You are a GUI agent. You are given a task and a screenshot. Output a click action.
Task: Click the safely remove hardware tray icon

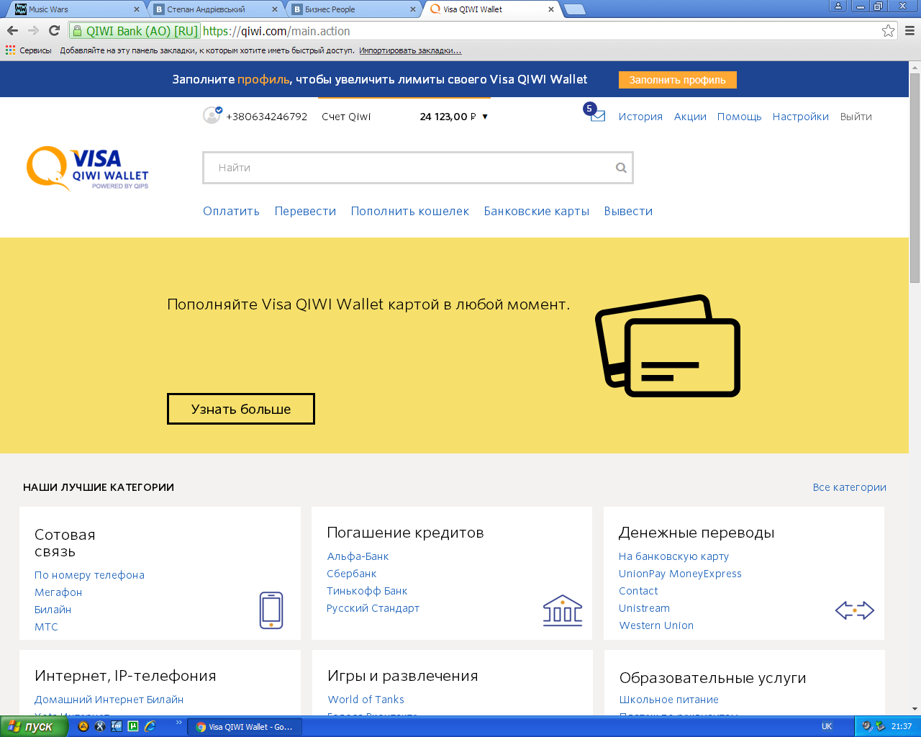pyautogui.click(x=879, y=726)
